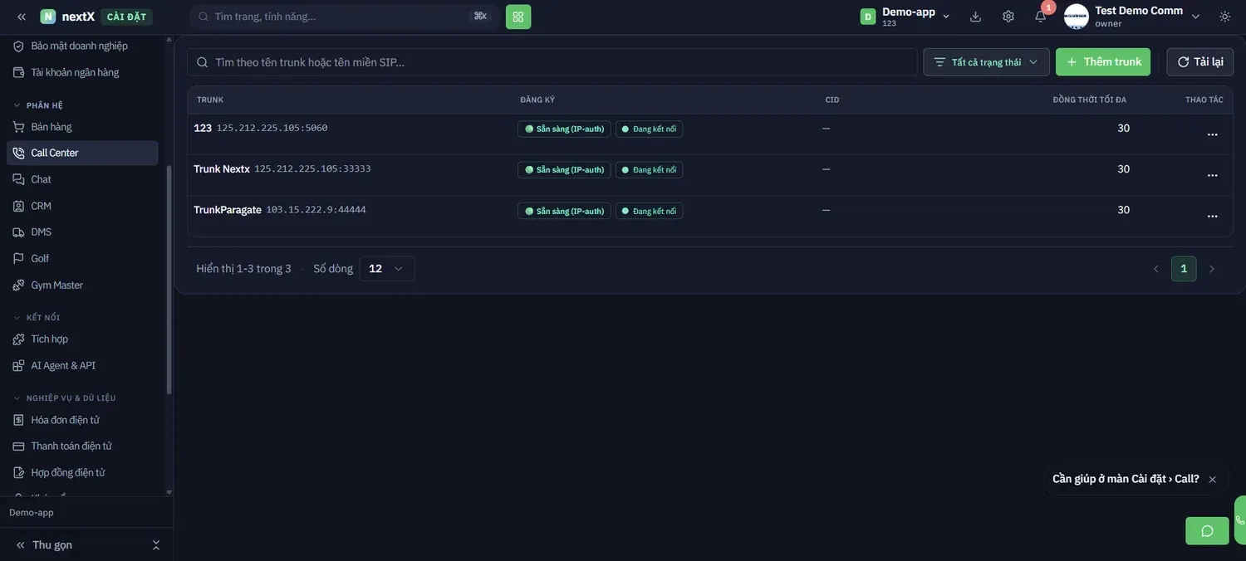Open the notifications bell

[x=1041, y=17]
